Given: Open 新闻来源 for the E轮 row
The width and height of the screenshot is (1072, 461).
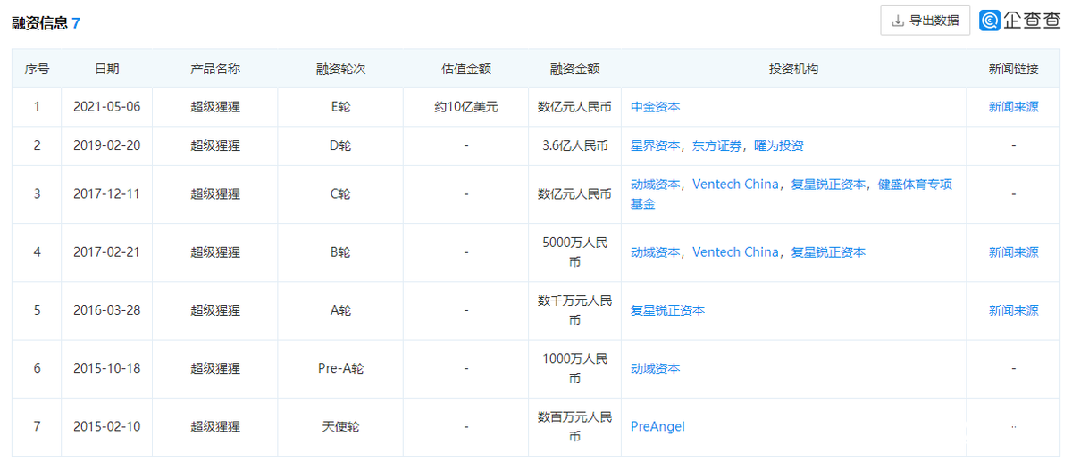Looking at the screenshot, I should pyautogui.click(x=1013, y=107).
